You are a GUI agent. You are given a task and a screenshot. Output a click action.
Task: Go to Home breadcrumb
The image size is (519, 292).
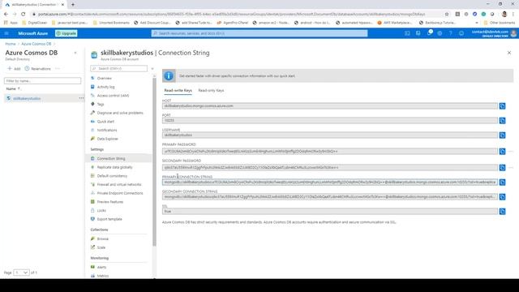11,44
